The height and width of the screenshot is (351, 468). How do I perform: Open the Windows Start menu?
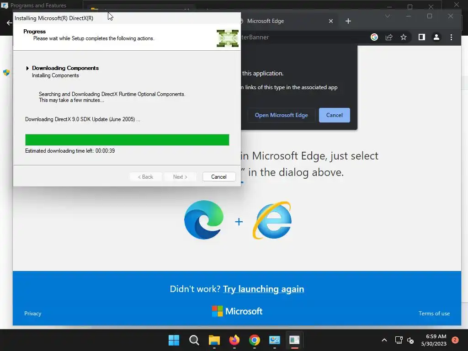[x=174, y=340]
